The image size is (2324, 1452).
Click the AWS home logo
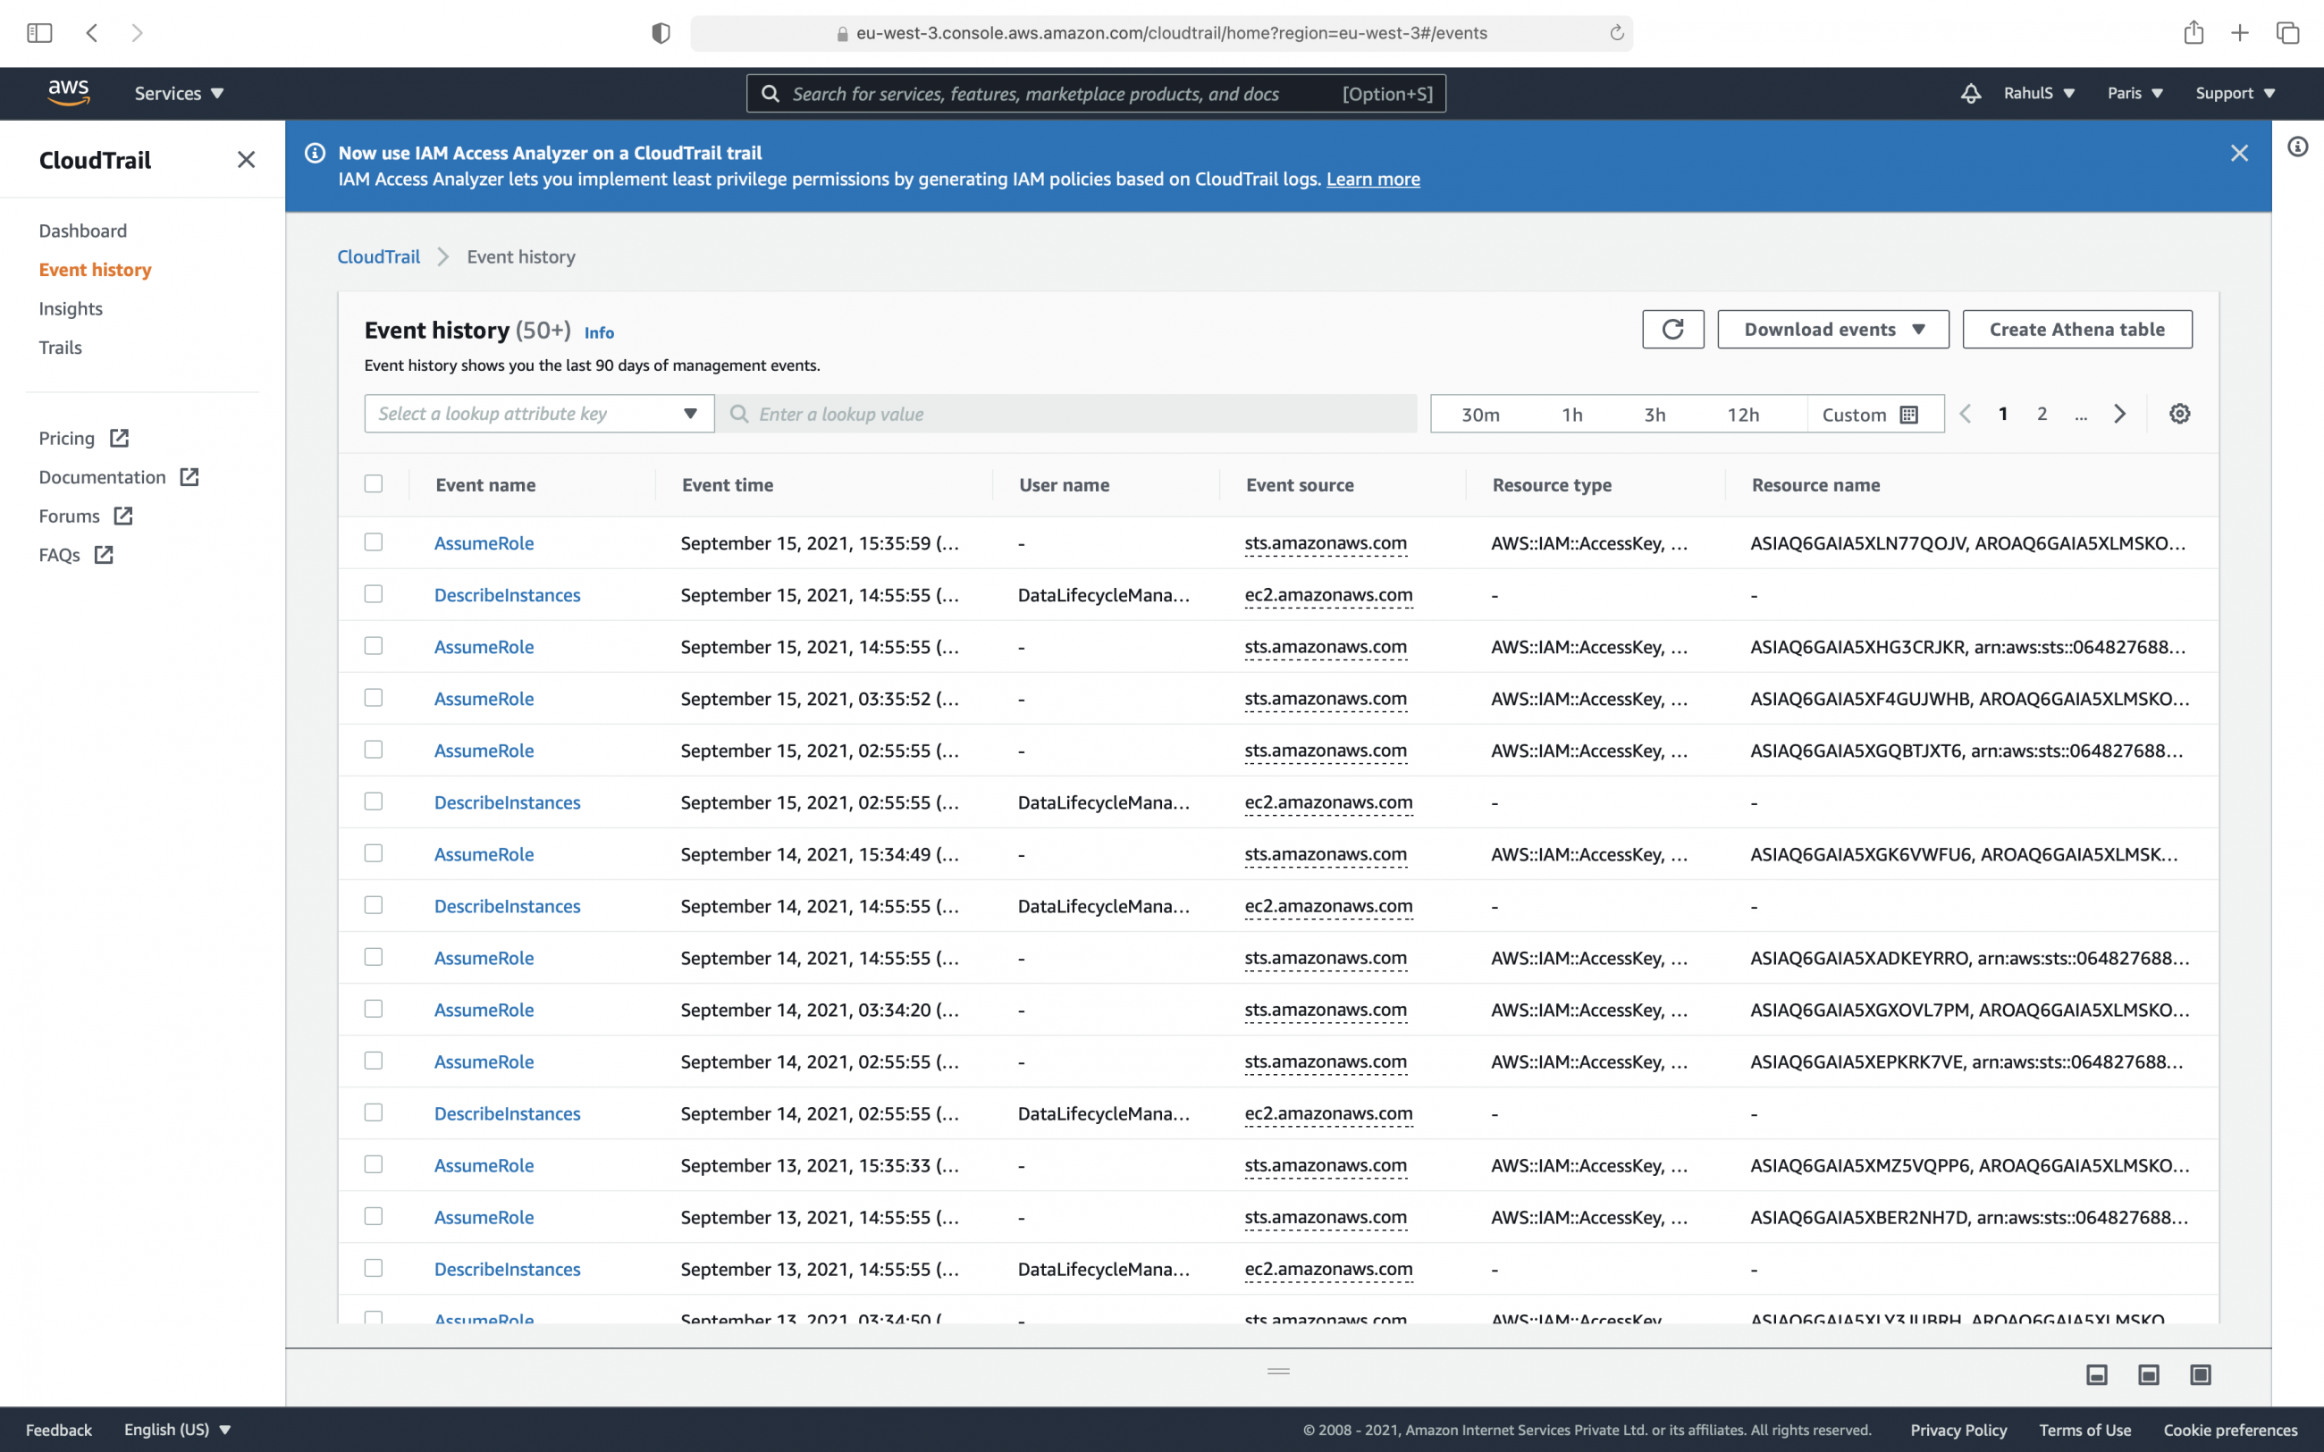tap(68, 91)
